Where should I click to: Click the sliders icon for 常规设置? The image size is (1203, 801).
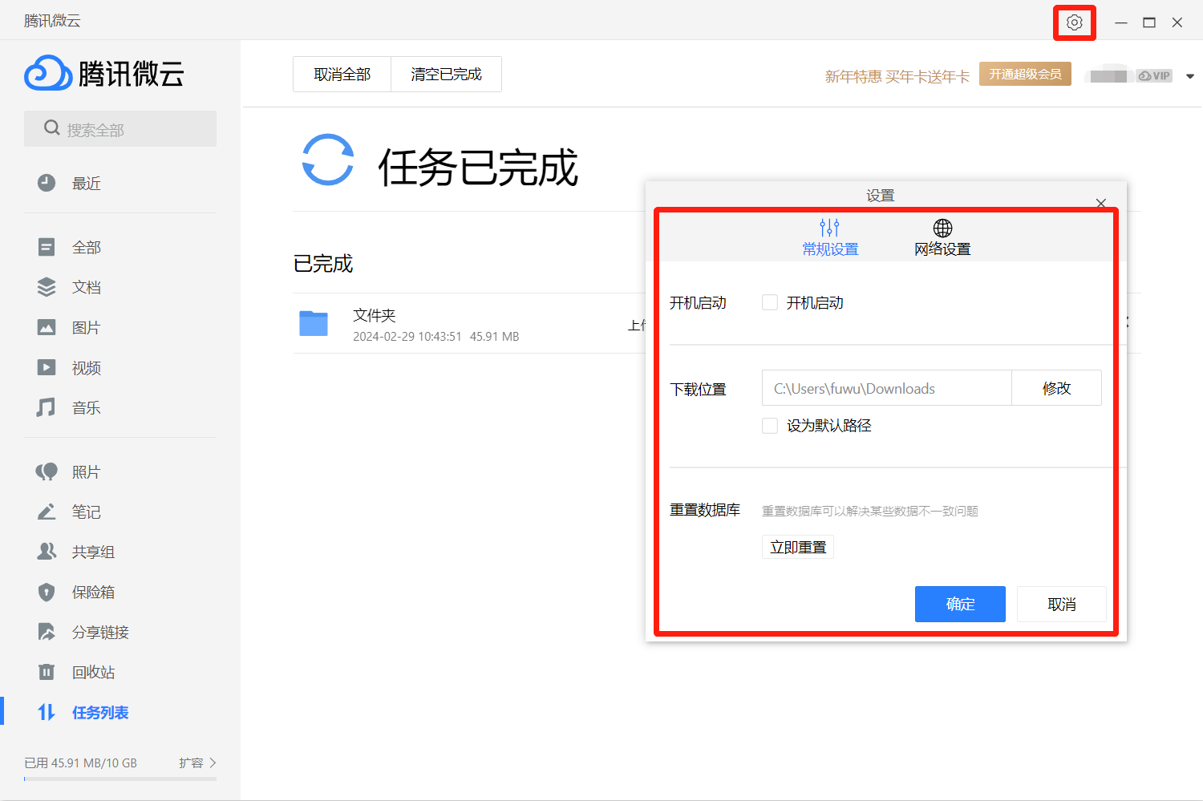(x=830, y=228)
